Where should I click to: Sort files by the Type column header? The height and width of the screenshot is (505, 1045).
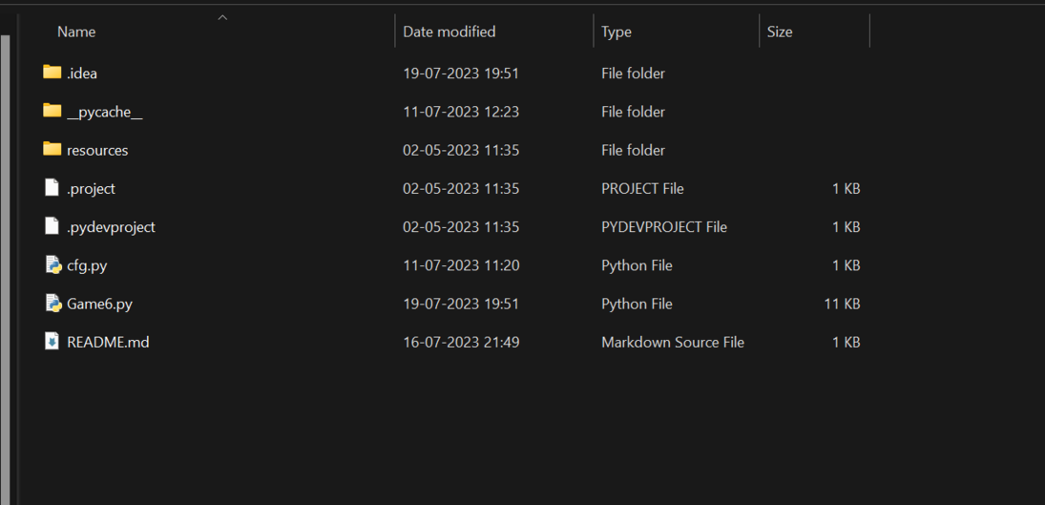pyautogui.click(x=616, y=32)
